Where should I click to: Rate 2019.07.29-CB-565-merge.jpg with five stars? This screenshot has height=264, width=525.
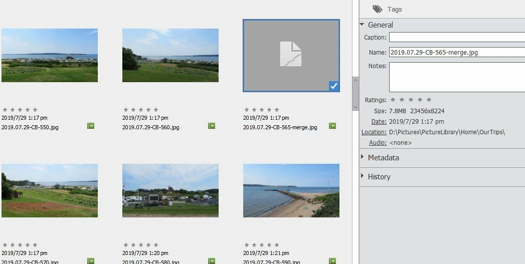pyautogui.click(x=277, y=110)
